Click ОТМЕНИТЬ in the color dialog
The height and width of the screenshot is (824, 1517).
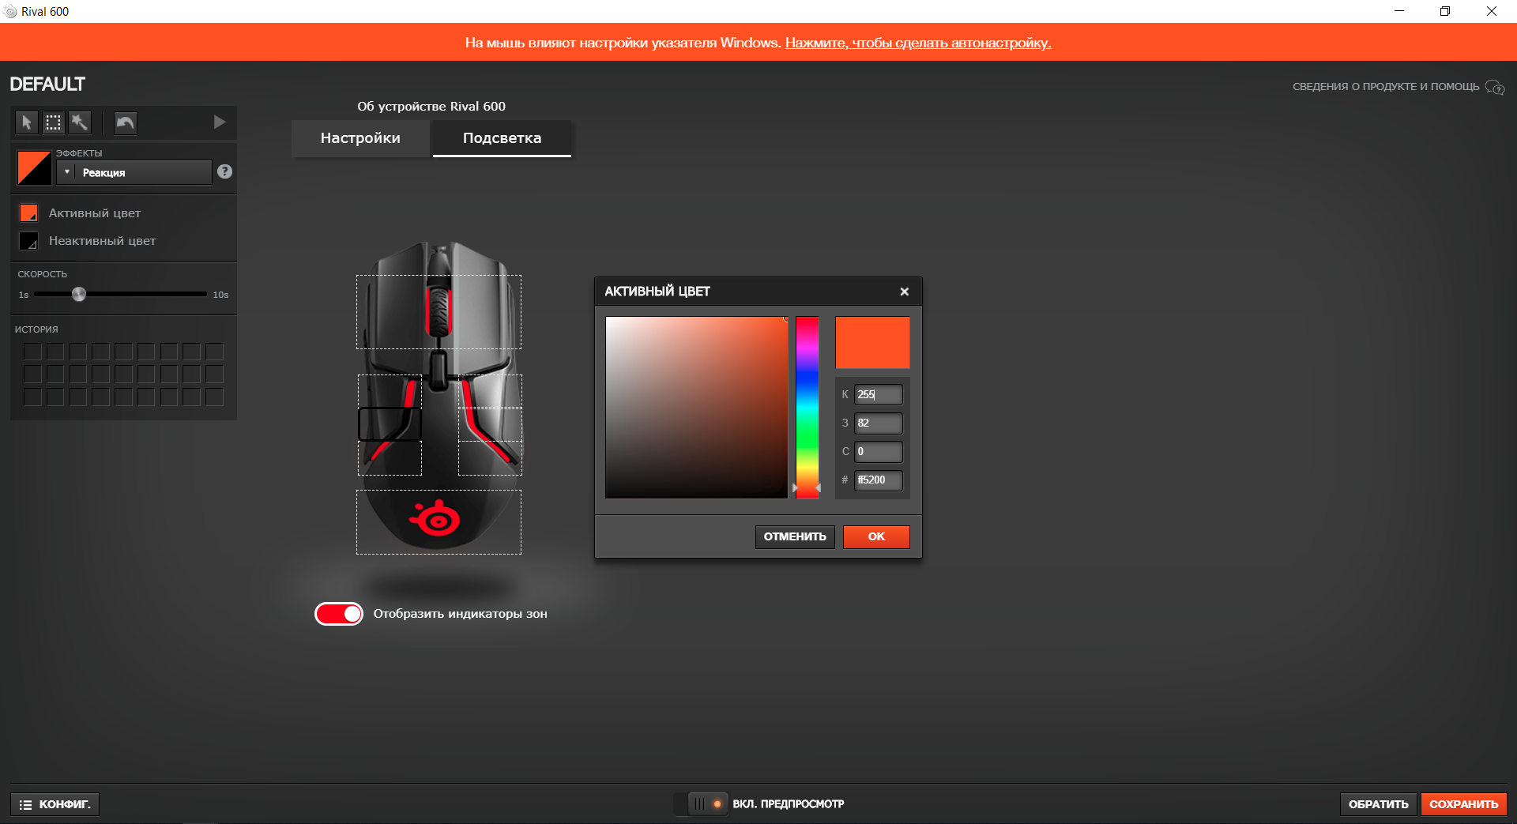[x=795, y=536]
